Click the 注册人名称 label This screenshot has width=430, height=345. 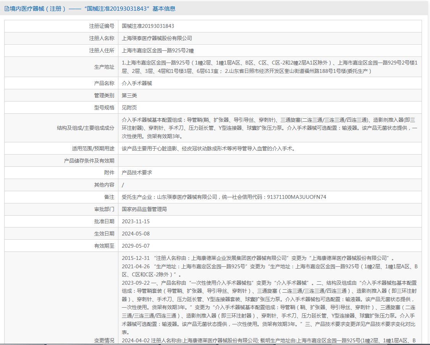pos(102,39)
